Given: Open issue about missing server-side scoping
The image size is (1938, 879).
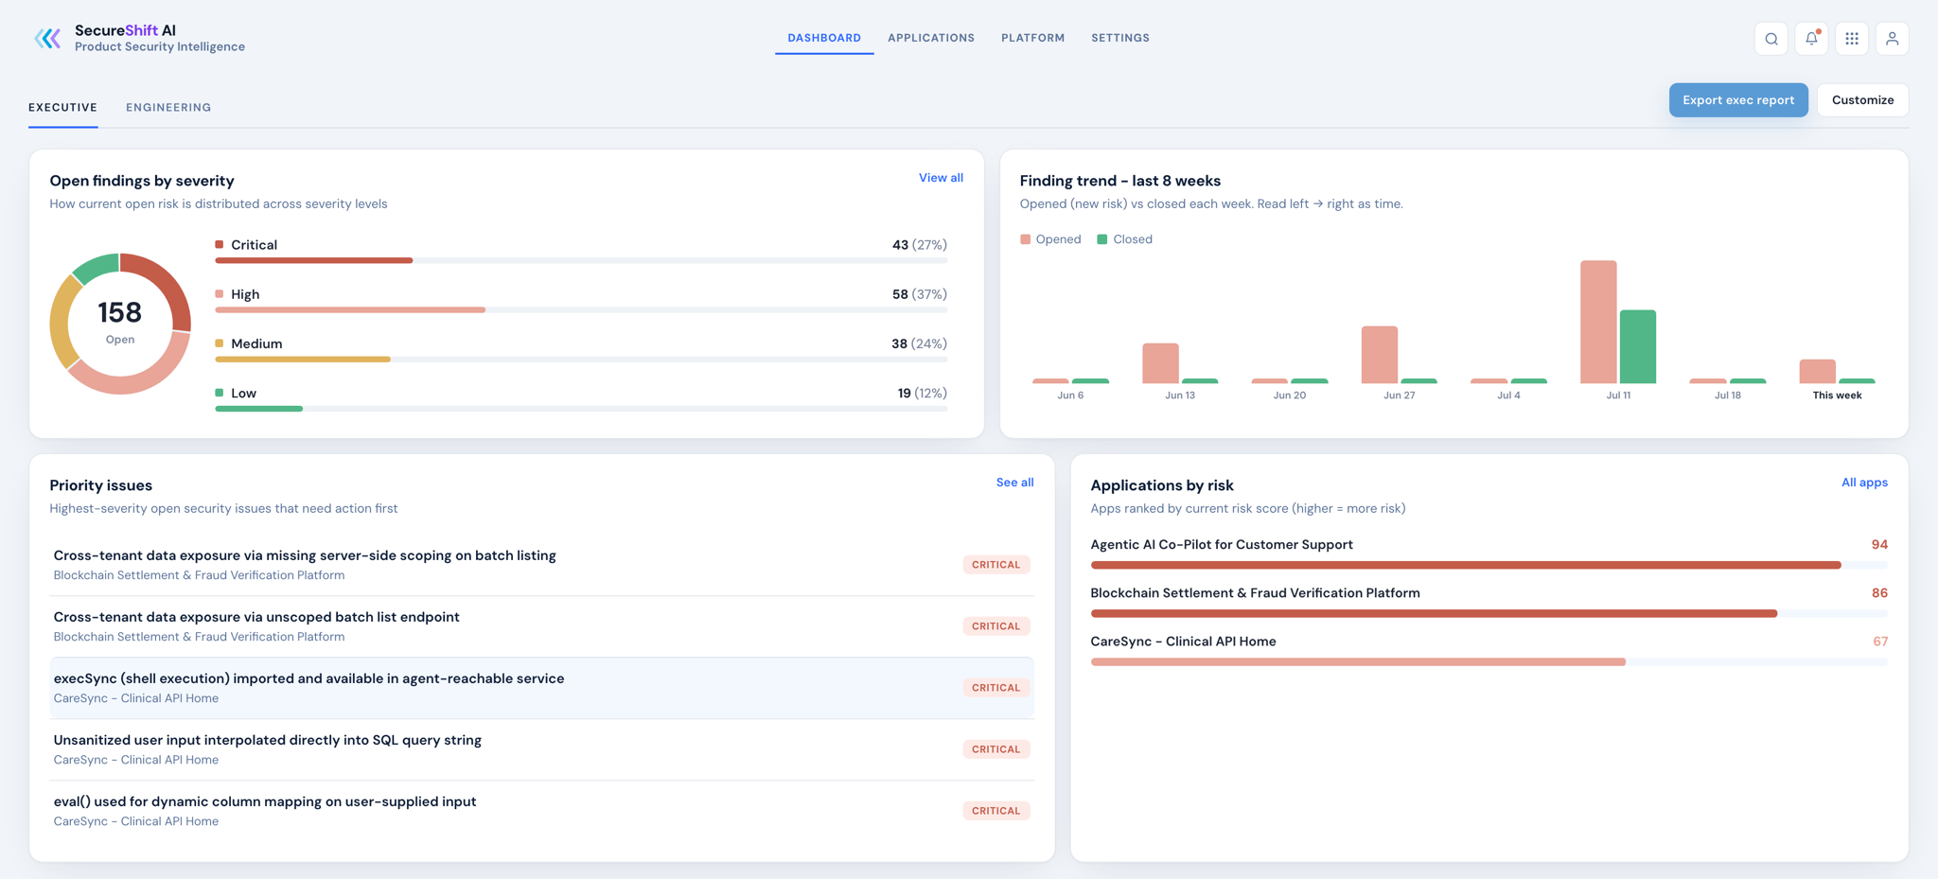Looking at the screenshot, I should [541, 565].
